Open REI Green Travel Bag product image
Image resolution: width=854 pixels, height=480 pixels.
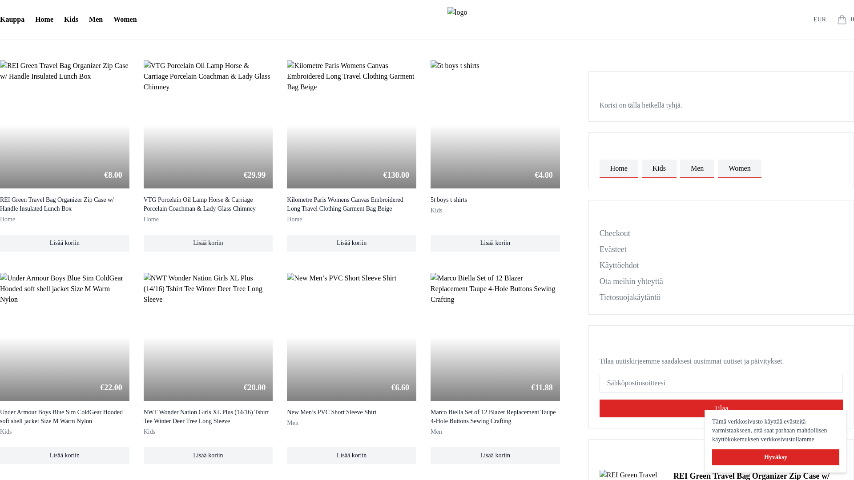click(x=64, y=124)
